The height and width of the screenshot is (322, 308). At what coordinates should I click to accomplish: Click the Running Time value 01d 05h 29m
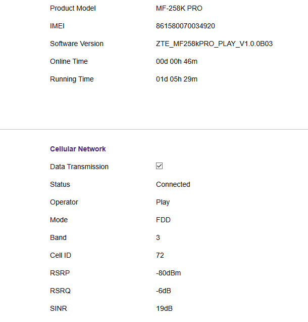(177, 79)
